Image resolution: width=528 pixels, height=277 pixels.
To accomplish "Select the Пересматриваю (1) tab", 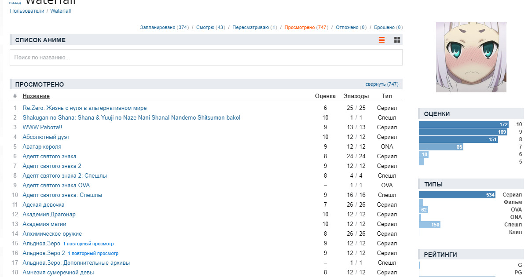I will click(254, 27).
